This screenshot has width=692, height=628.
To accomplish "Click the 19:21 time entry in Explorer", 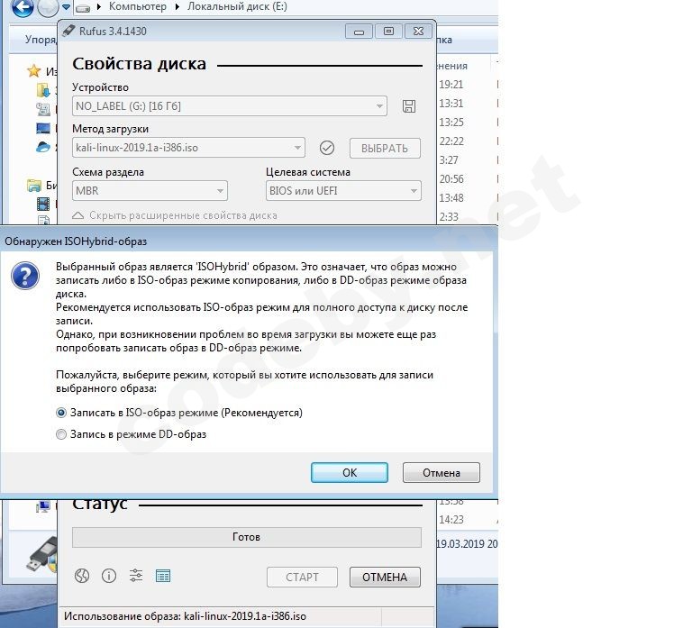I will (x=451, y=85).
